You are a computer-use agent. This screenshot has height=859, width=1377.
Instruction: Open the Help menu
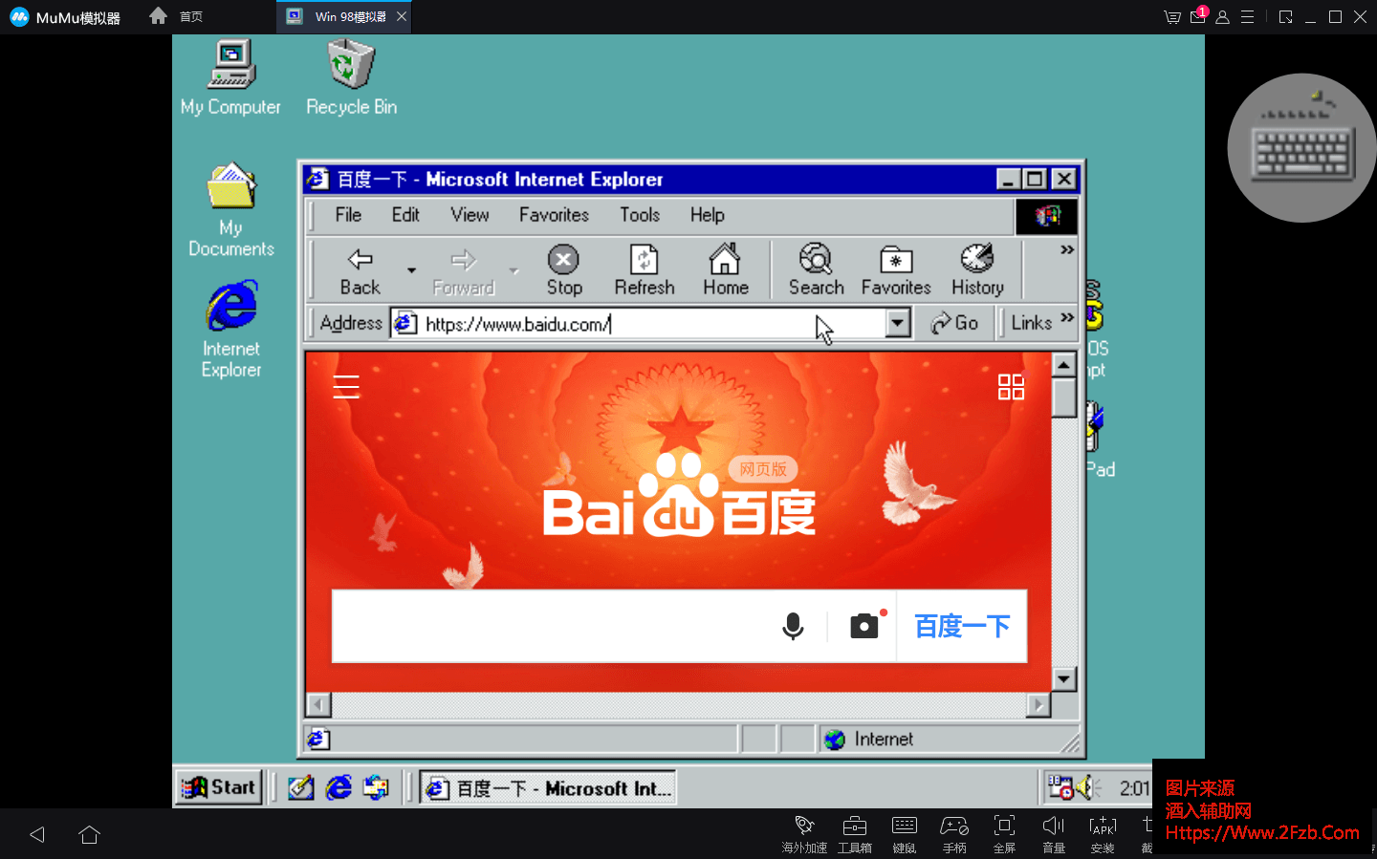coord(708,215)
